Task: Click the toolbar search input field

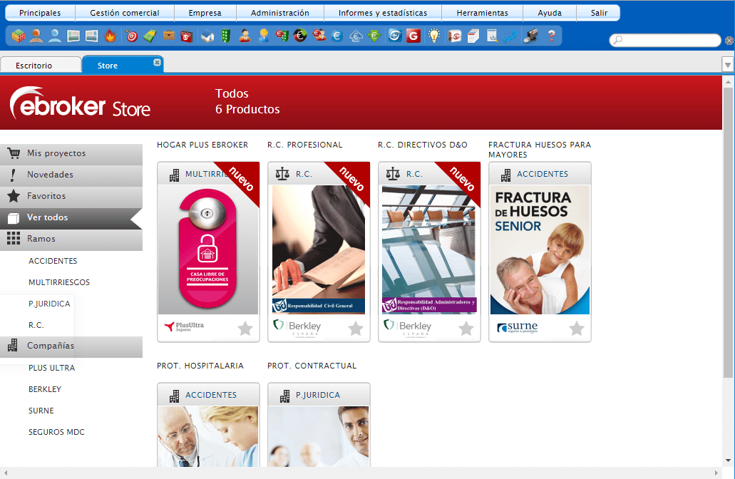Action: [x=664, y=41]
